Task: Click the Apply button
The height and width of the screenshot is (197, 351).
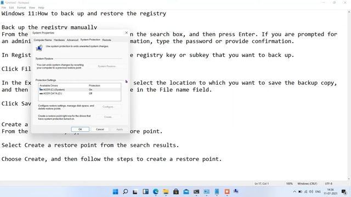Action: tap(120, 129)
